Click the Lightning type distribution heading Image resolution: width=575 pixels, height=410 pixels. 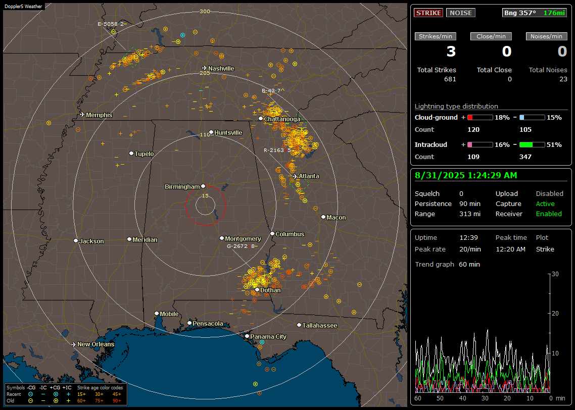click(456, 107)
